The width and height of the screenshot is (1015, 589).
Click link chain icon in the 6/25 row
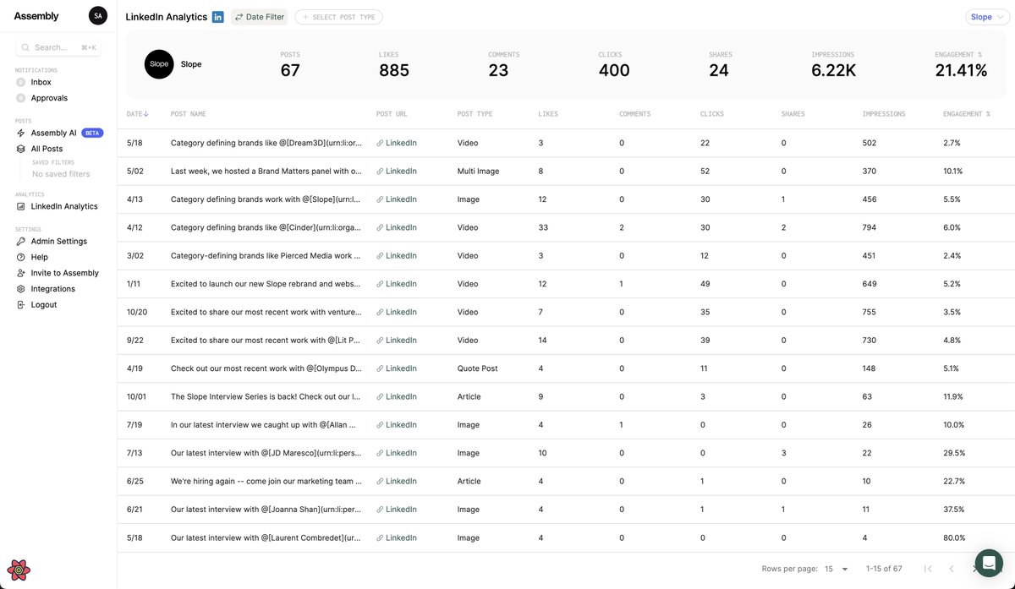coord(381,482)
